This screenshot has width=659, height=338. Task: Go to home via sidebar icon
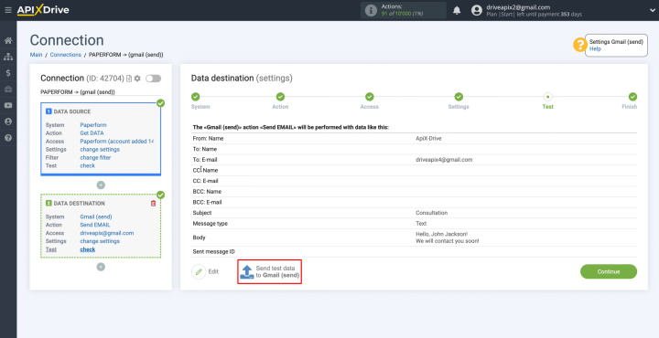(8, 41)
